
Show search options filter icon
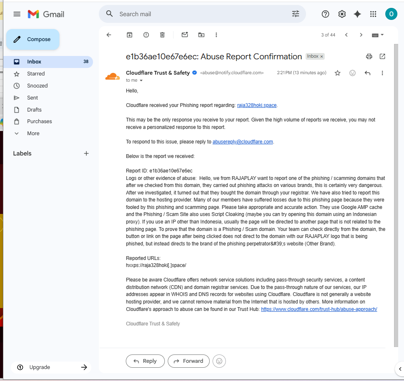pyautogui.click(x=296, y=14)
